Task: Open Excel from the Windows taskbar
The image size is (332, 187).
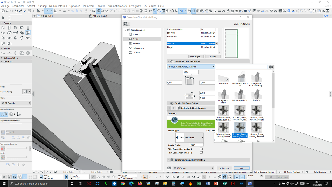Action: coord(199,183)
